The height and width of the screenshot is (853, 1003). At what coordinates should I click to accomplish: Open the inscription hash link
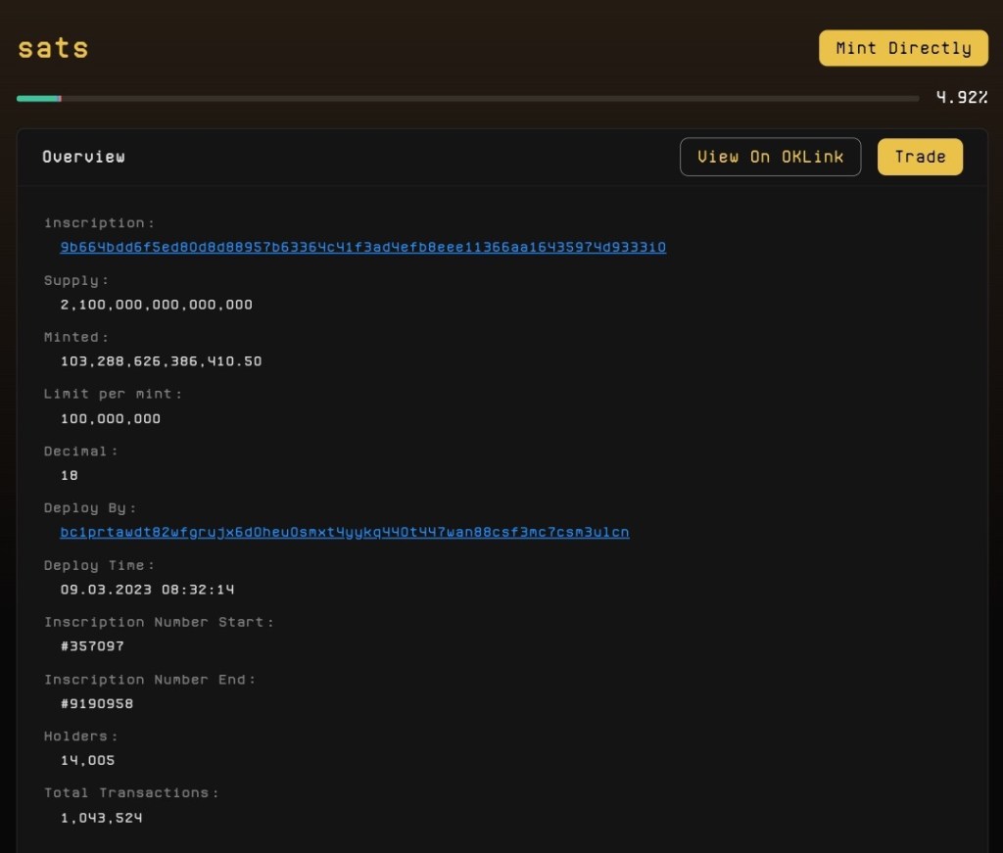[362, 247]
